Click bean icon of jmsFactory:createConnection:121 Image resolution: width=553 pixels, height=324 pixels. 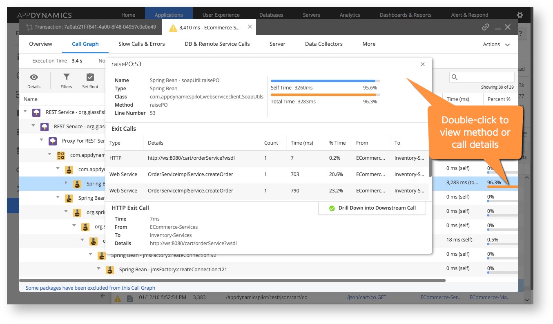click(x=110, y=270)
